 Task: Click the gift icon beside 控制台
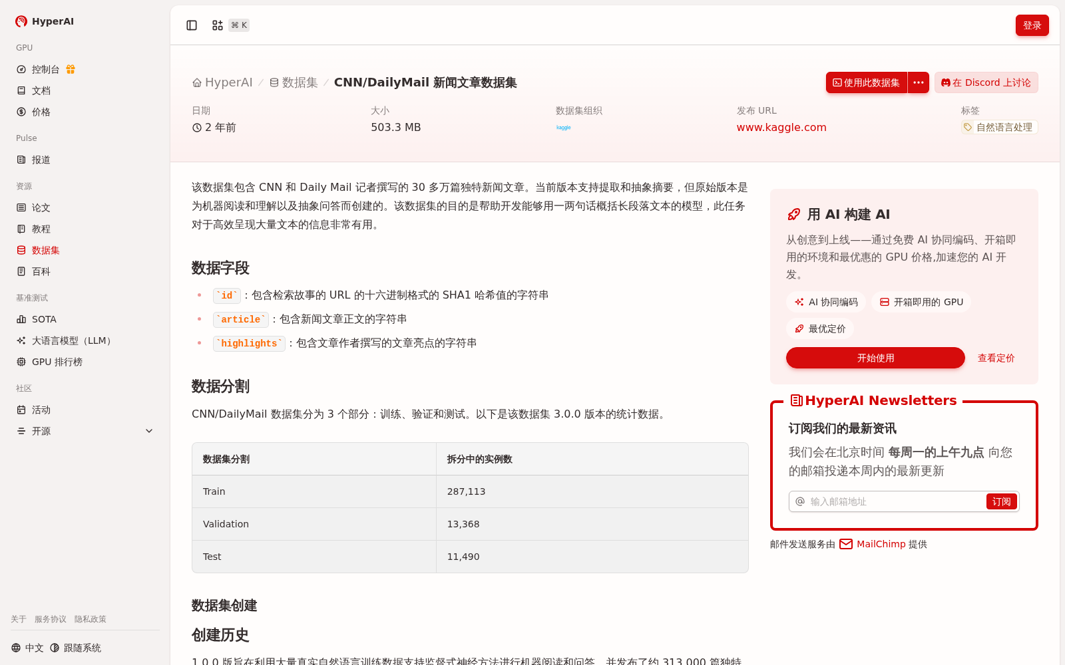tap(71, 69)
